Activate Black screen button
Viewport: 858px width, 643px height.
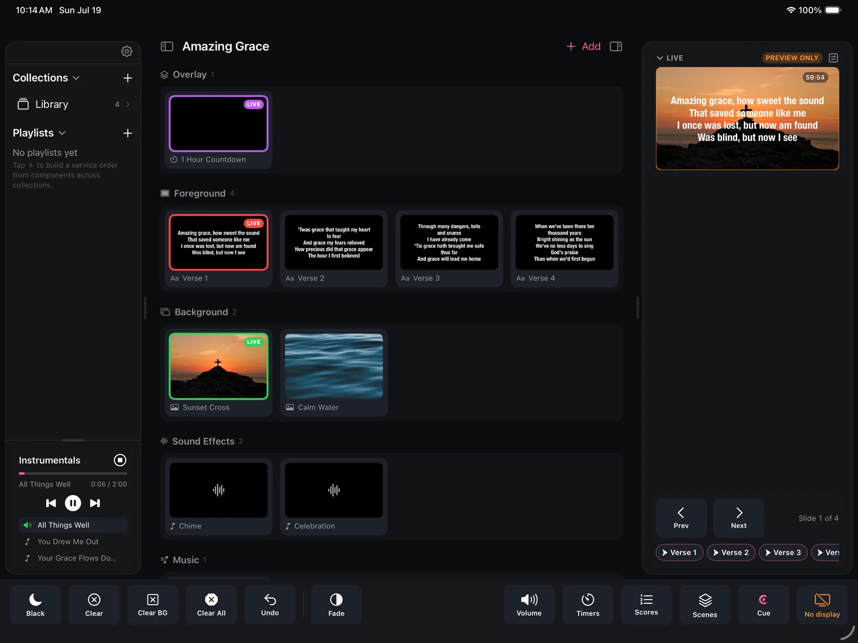35,604
